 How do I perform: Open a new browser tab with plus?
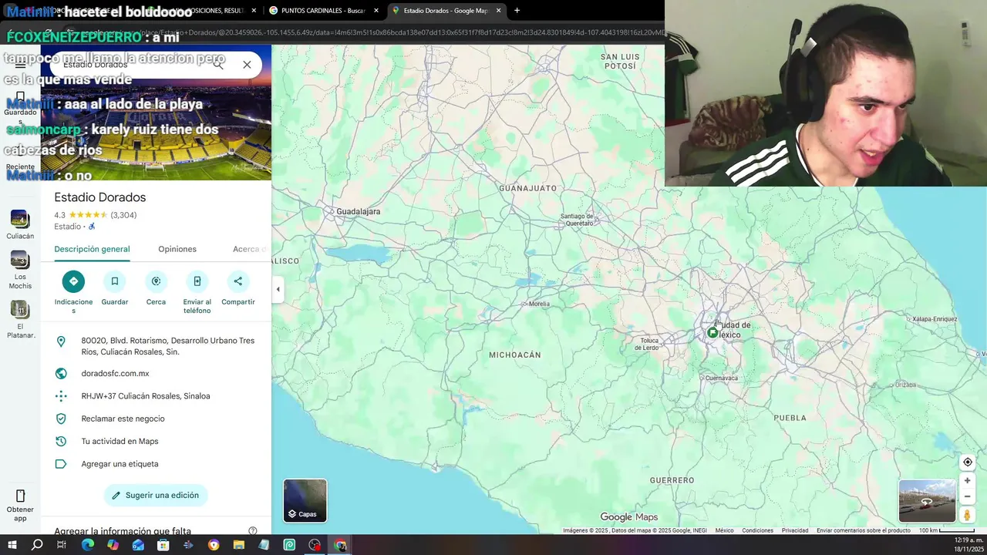pos(517,11)
